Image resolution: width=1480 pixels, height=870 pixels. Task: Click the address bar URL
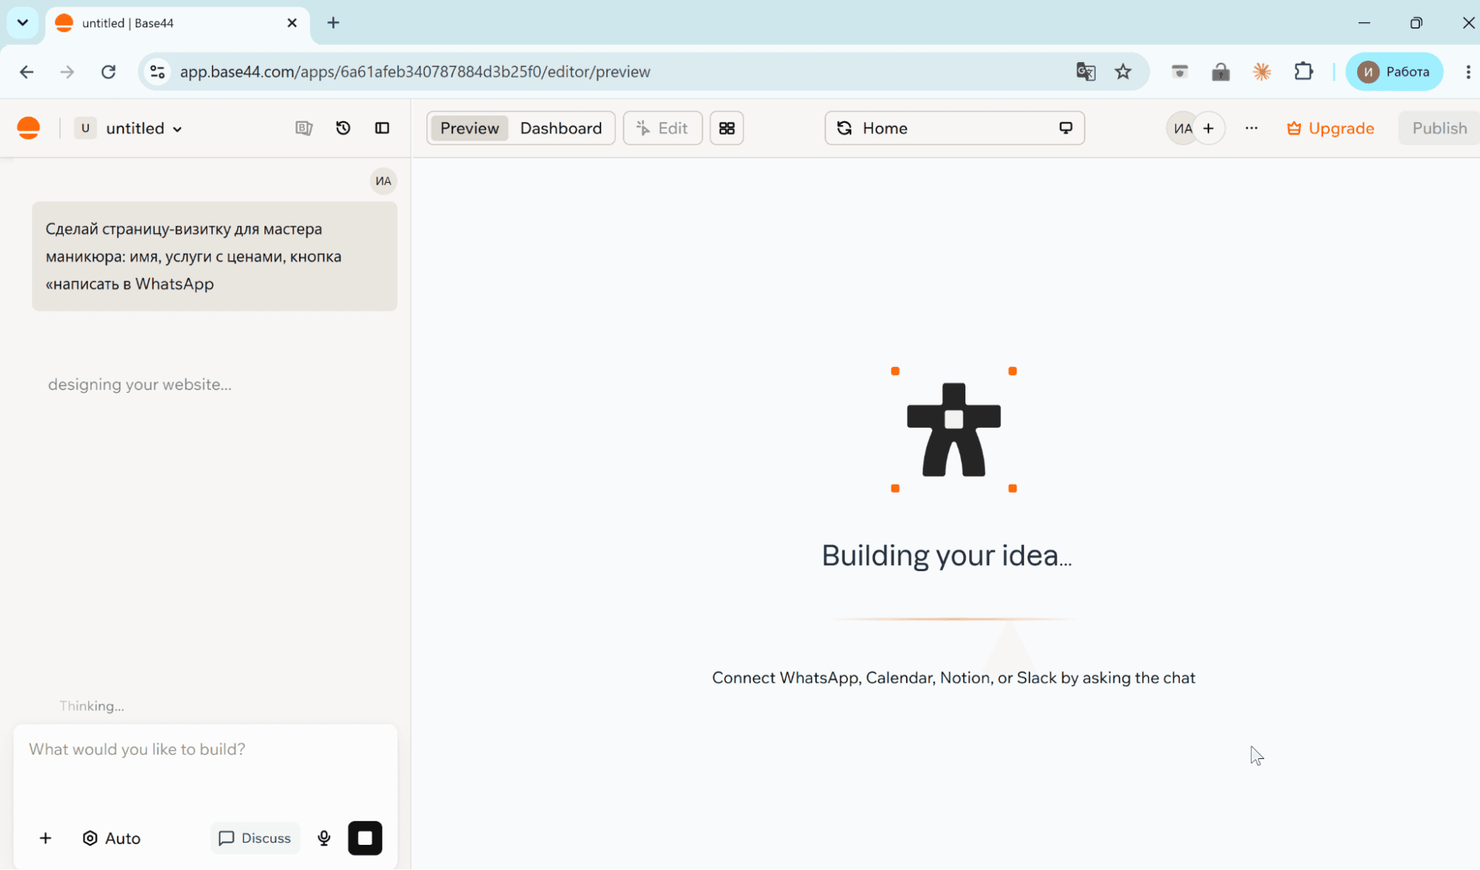click(415, 72)
